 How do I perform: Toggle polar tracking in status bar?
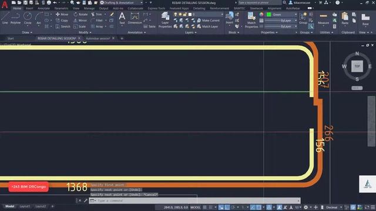233,207
